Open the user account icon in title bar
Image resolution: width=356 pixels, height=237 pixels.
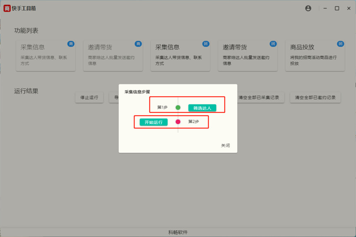308,8
